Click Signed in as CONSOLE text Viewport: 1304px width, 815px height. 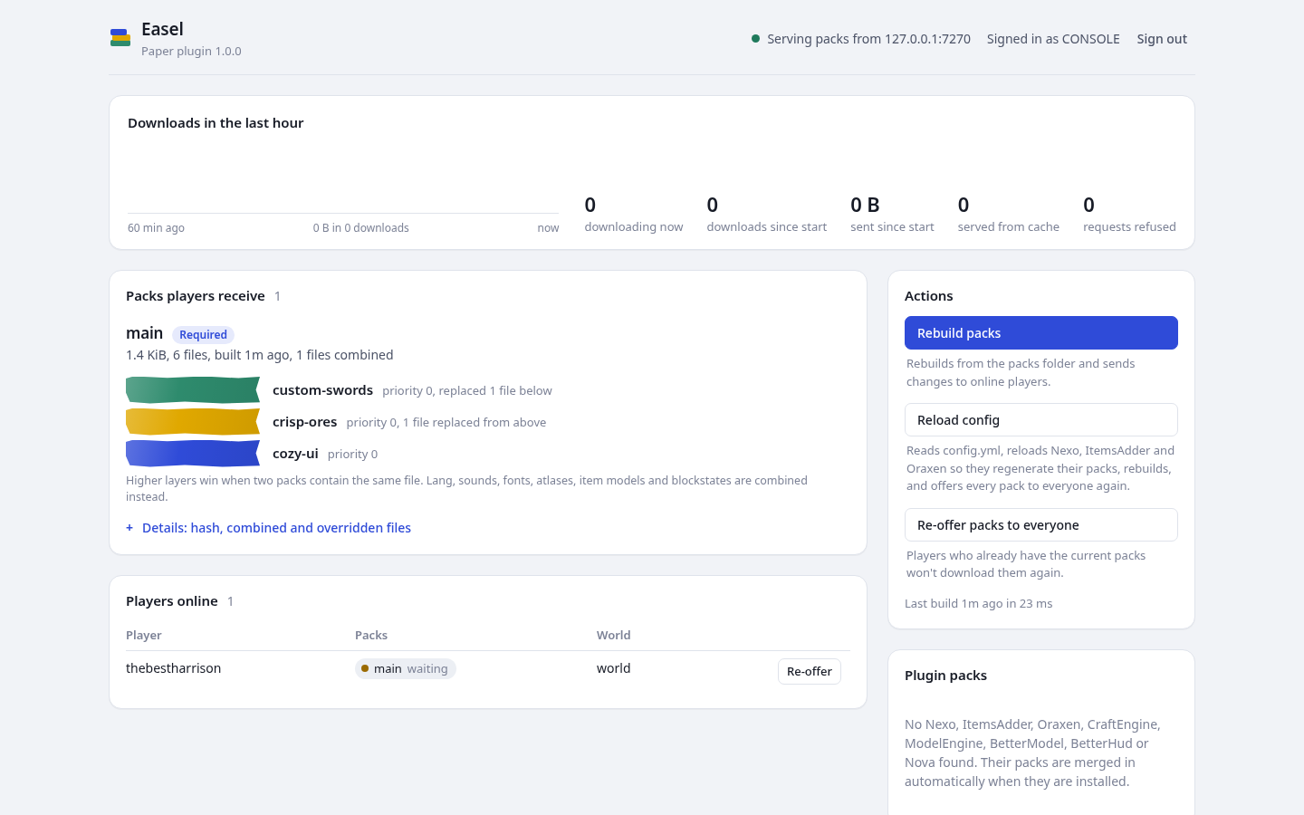[1053, 39]
